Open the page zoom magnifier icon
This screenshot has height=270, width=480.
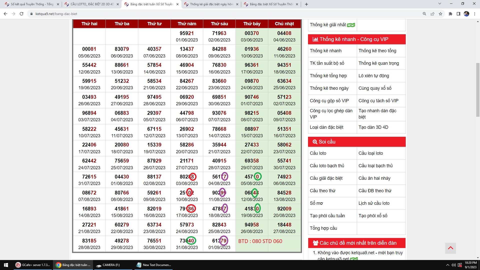click(424, 14)
